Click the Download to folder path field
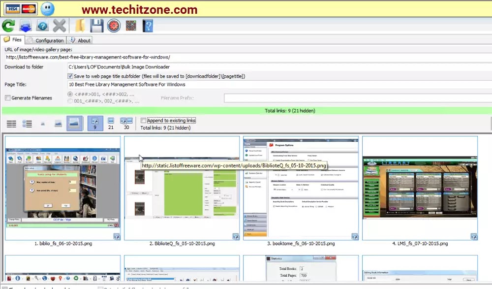This screenshot has width=492, height=289. pyautogui.click(x=279, y=67)
